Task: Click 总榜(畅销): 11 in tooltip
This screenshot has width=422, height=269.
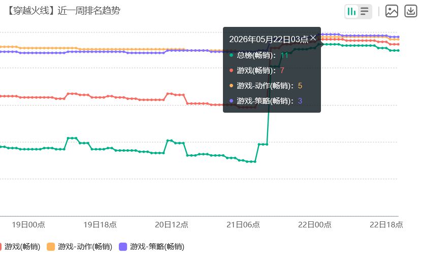Action: tap(259, 55)
